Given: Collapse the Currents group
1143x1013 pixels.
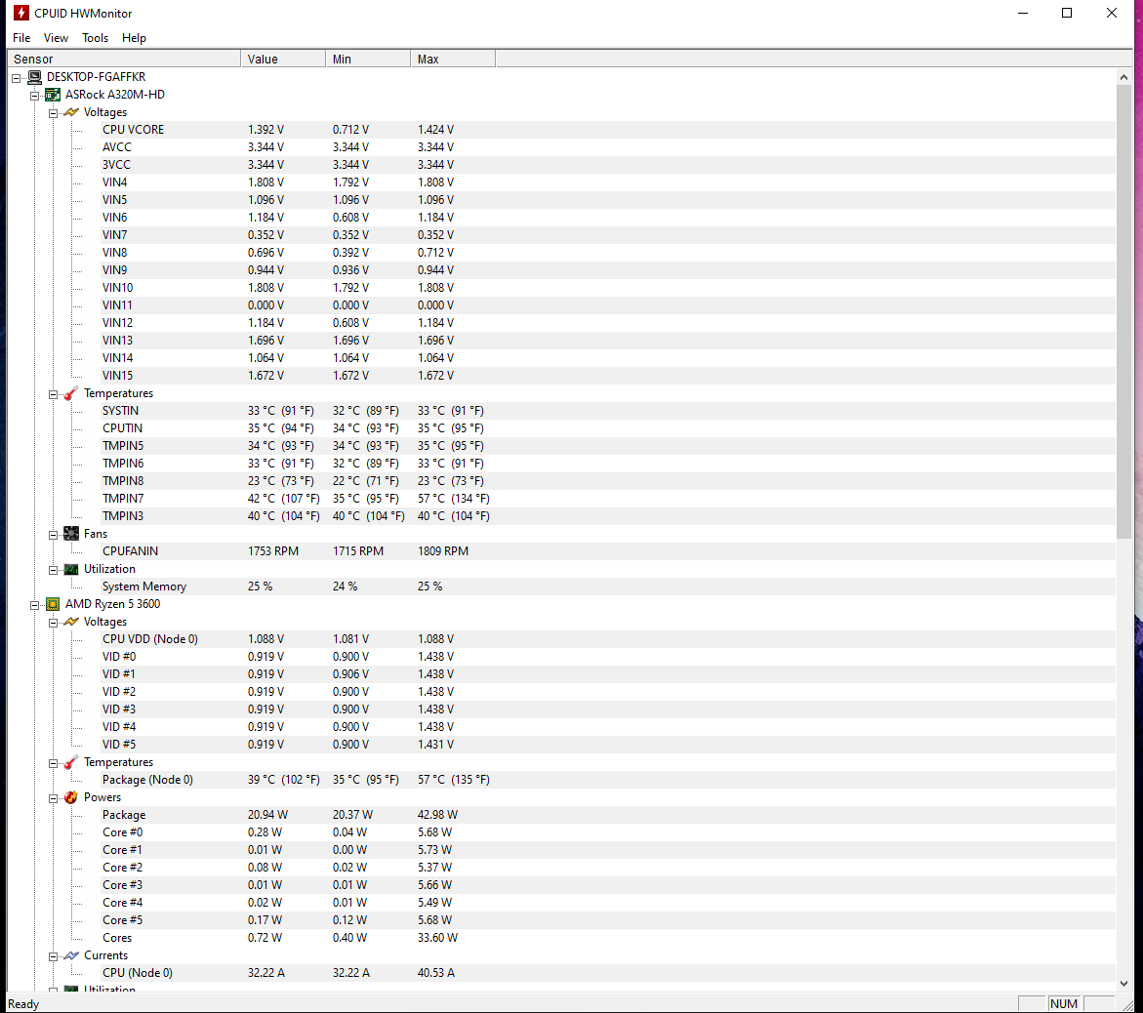Looking at the screenshot, I should point(53,956).
